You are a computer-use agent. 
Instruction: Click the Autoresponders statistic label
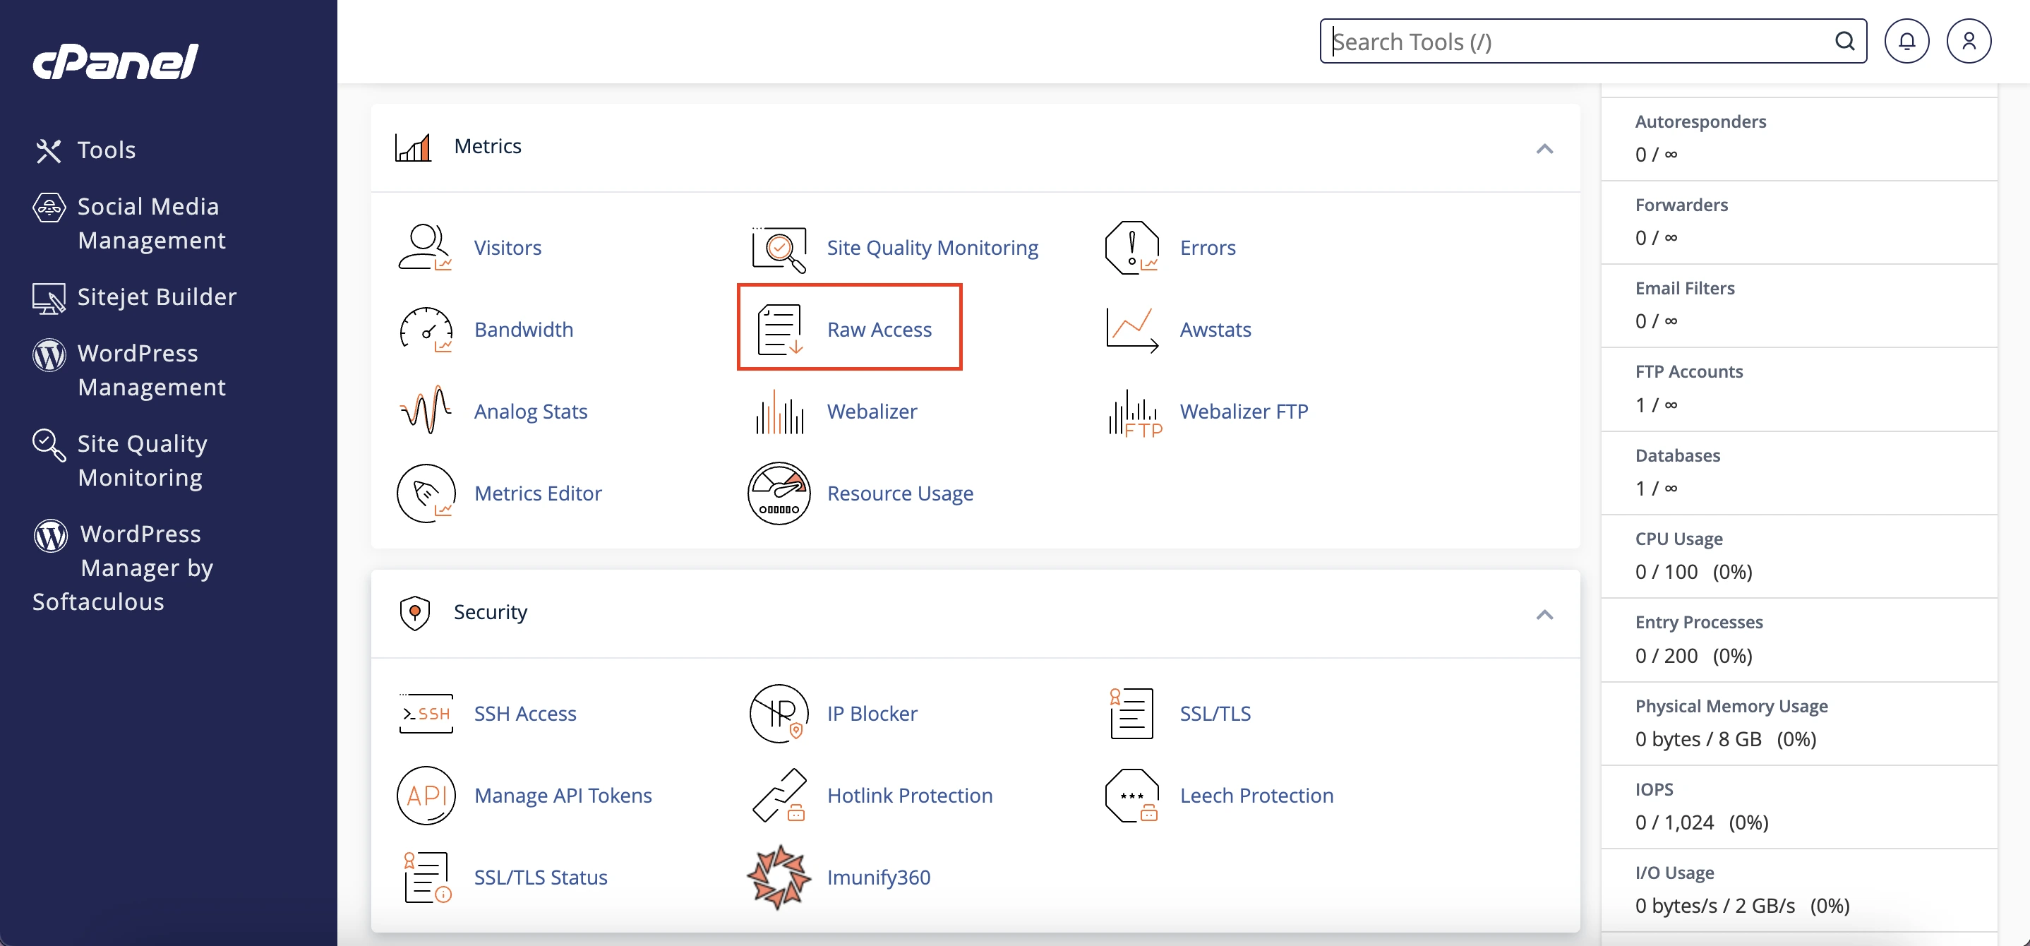(x=1700, y=121)
